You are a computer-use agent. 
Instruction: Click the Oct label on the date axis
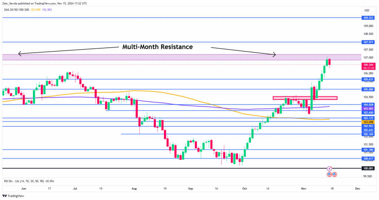click(245, 189)
